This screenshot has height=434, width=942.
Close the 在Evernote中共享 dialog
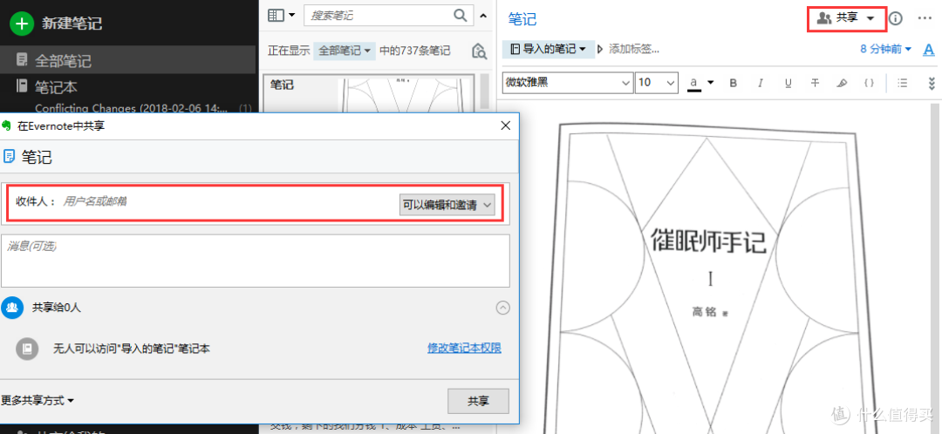(x=506, y=125)
